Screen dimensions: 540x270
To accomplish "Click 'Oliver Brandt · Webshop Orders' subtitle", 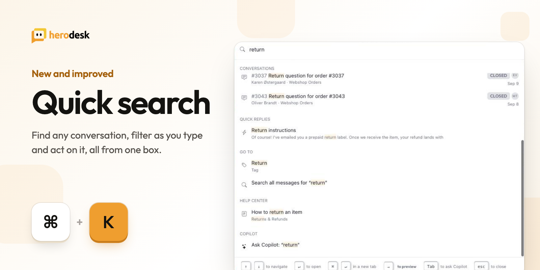I will tap(282, 103).
